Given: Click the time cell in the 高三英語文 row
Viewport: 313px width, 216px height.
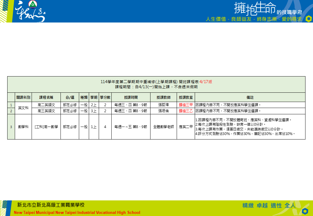Looking at the screenshot, I should (131, 111).
